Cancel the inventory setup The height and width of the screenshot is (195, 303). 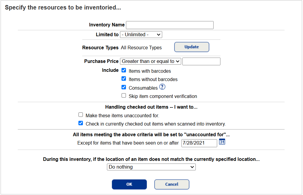tap(172, 184)
